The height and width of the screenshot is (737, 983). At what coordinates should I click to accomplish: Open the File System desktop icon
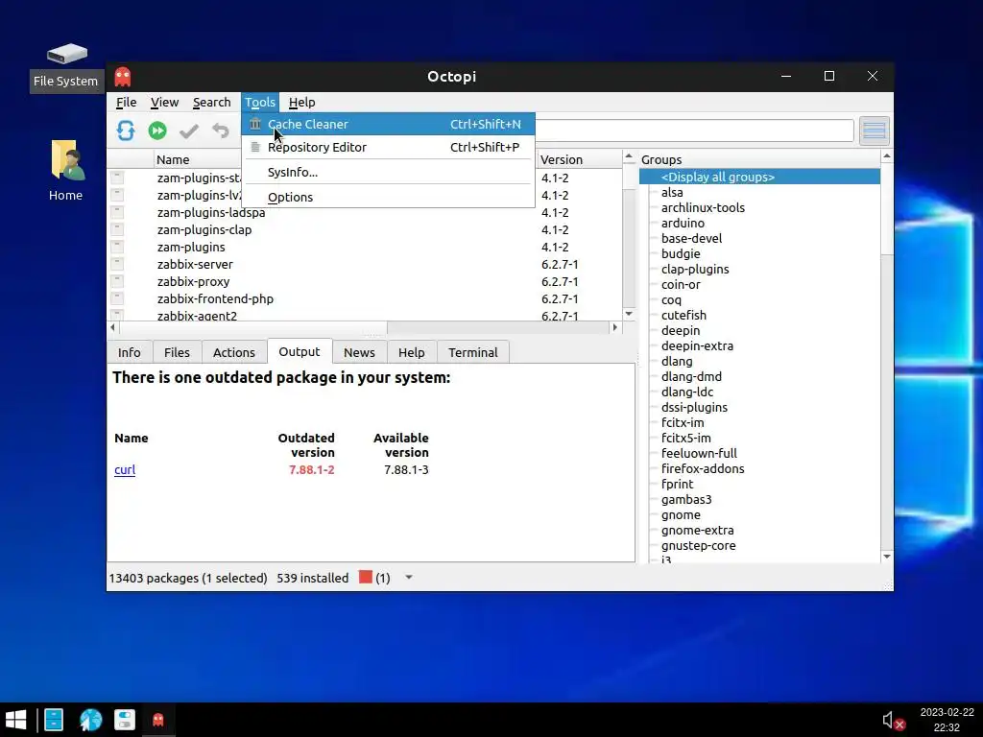[66, 68]
